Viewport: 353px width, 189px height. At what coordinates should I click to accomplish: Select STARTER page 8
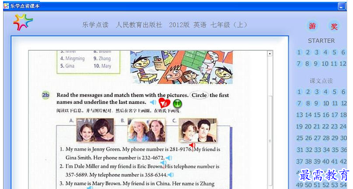pos(307,64)
